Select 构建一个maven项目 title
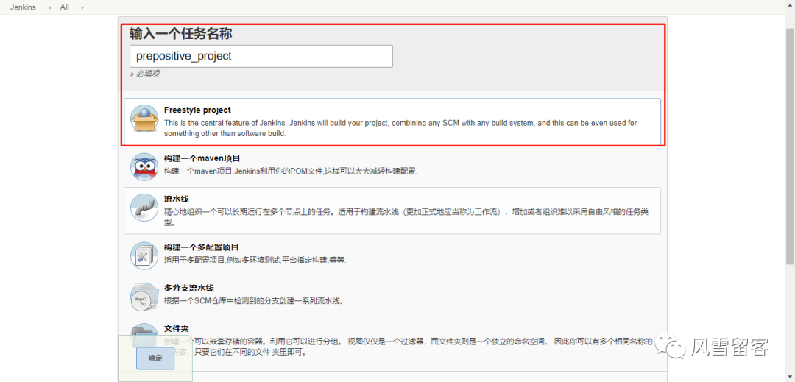The height and width of the screenshot is (382, 795). click(202, 158)
